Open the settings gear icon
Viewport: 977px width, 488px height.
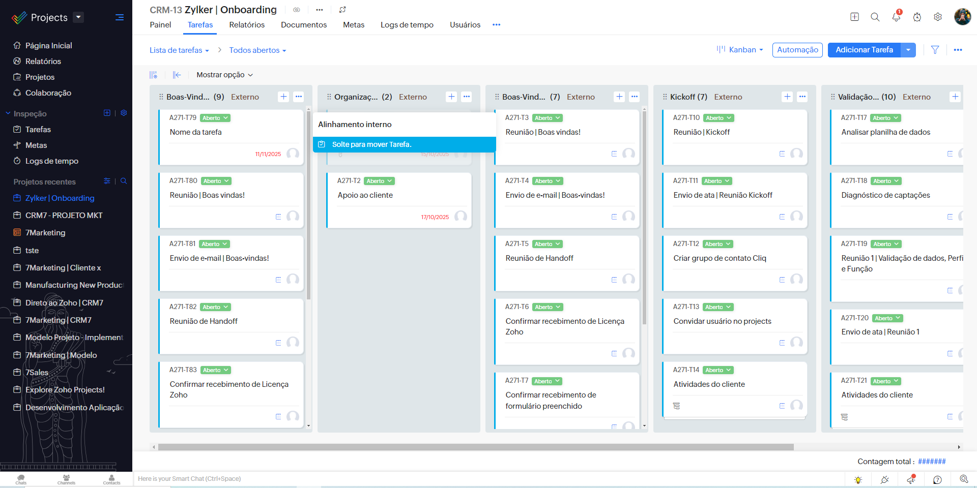tap(938, 17)
